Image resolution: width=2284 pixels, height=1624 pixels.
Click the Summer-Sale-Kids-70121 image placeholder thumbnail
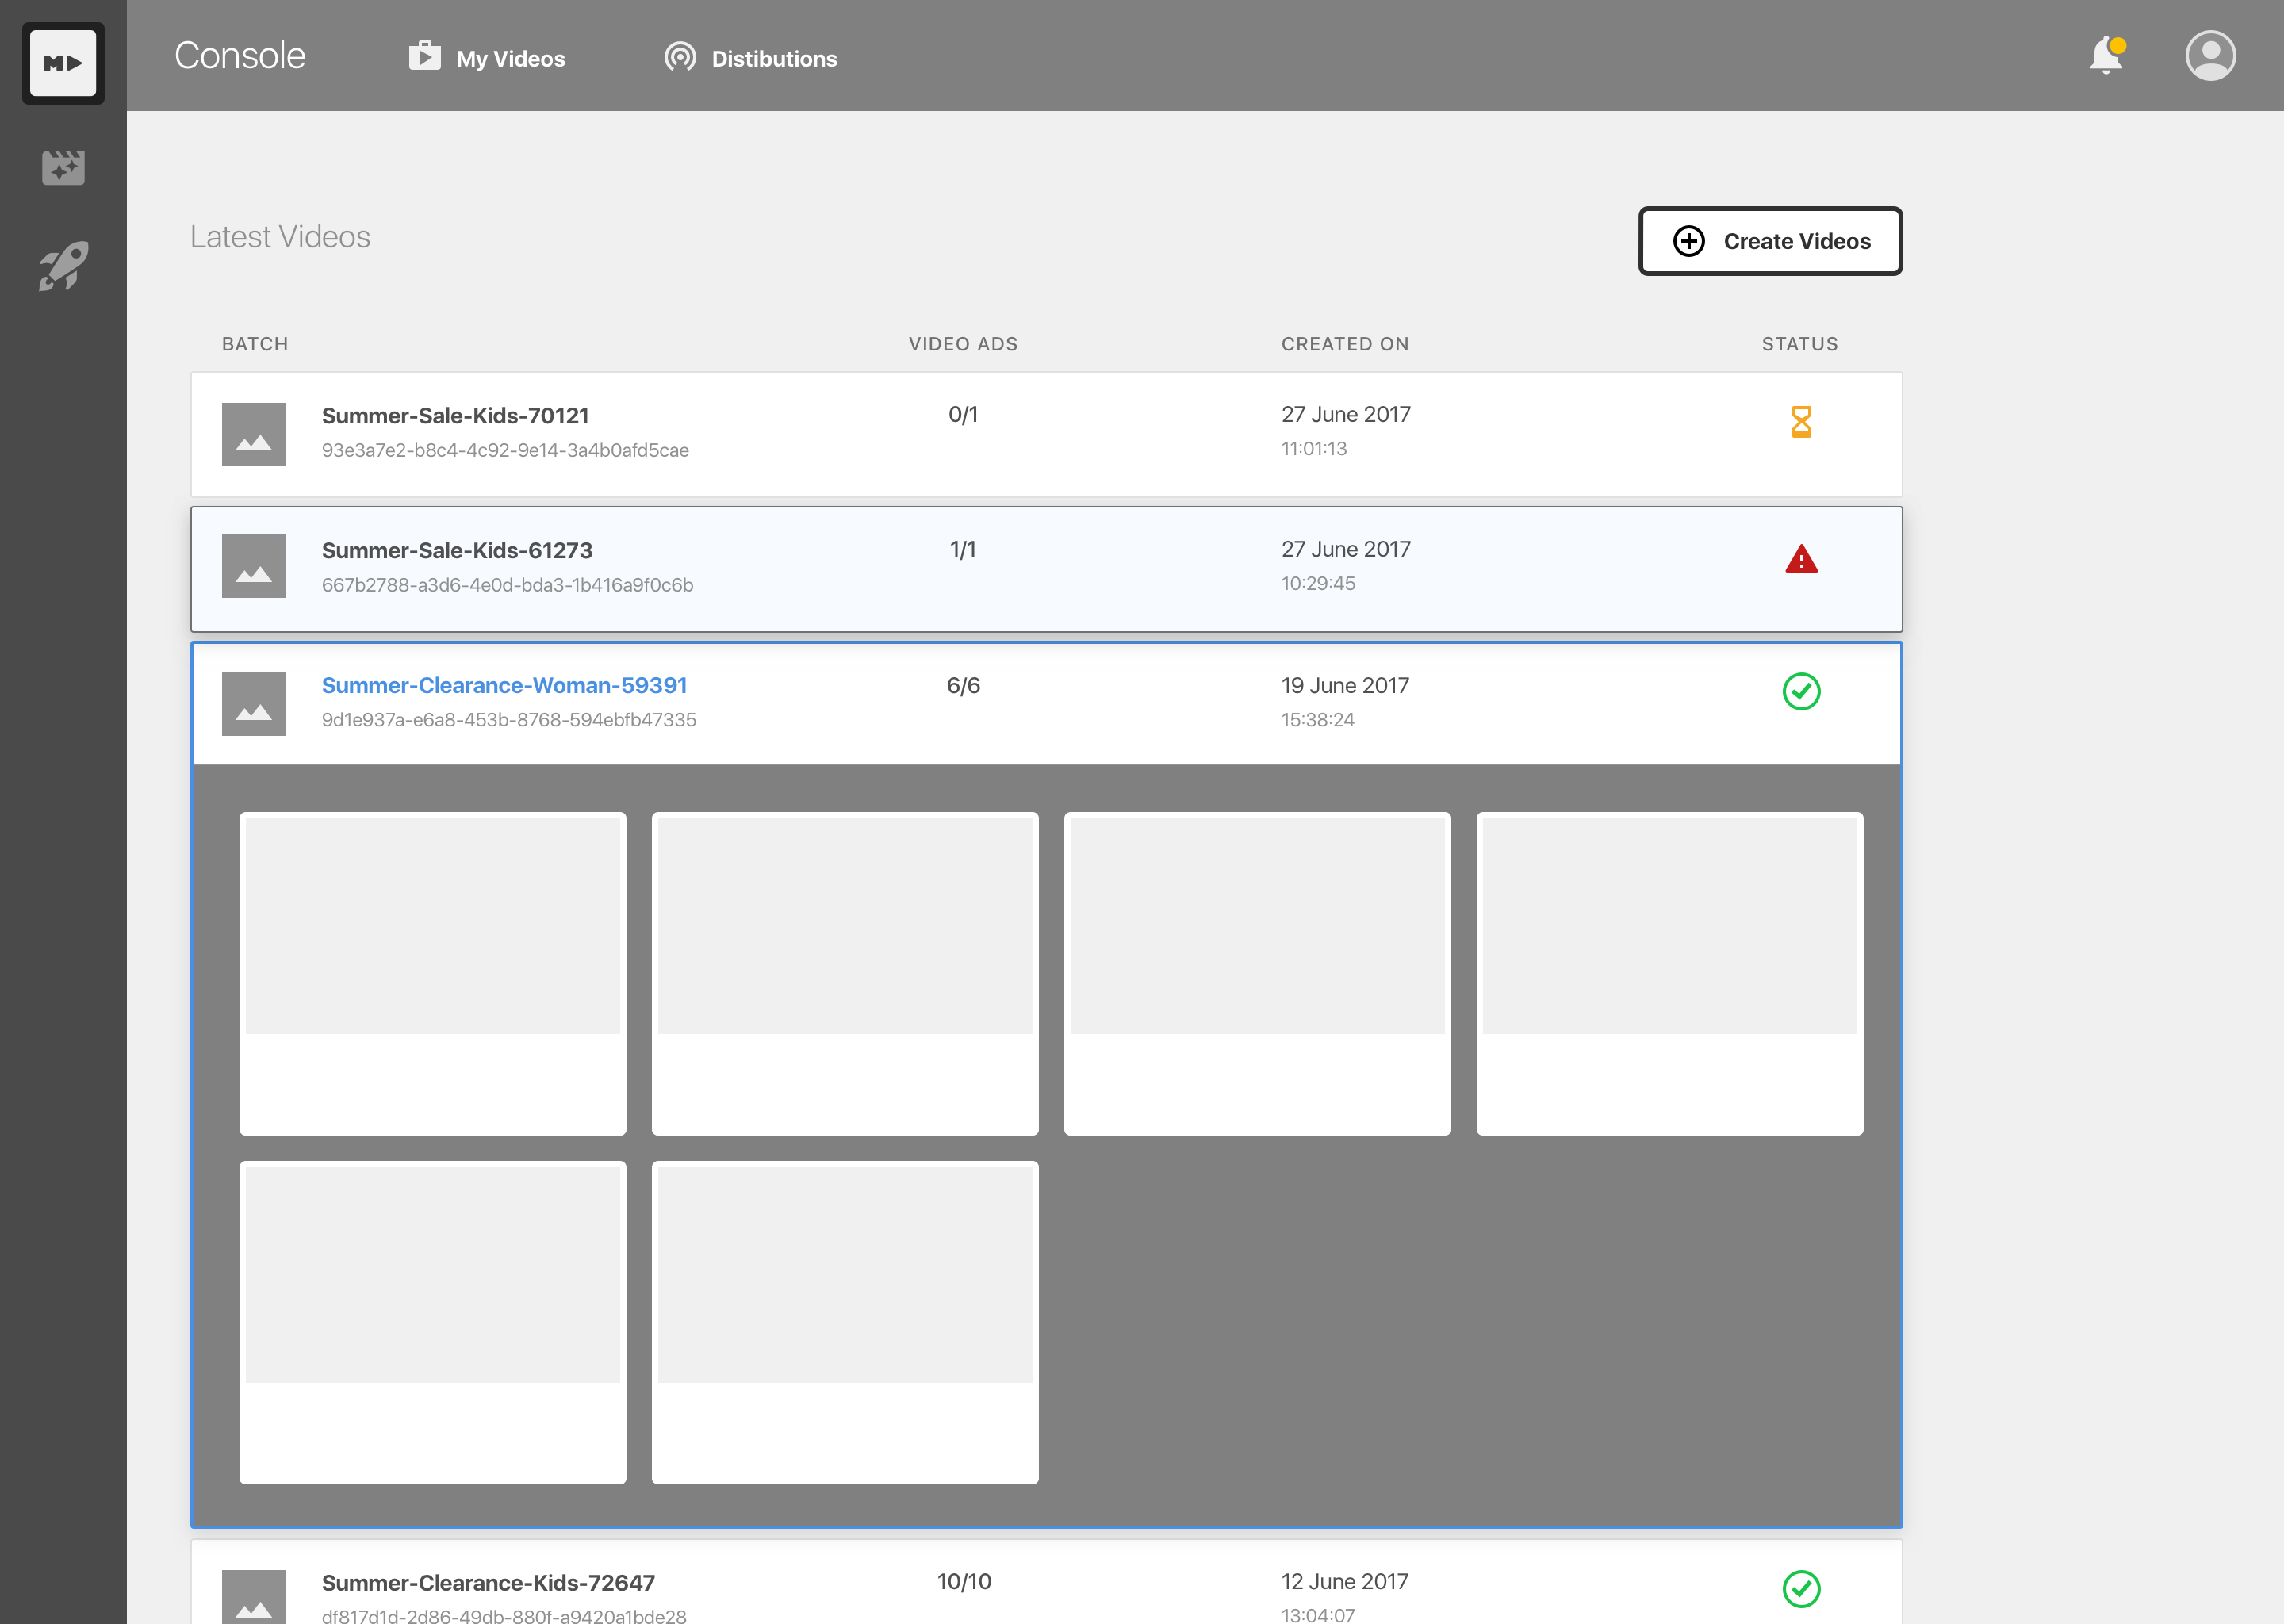[253, 434]
